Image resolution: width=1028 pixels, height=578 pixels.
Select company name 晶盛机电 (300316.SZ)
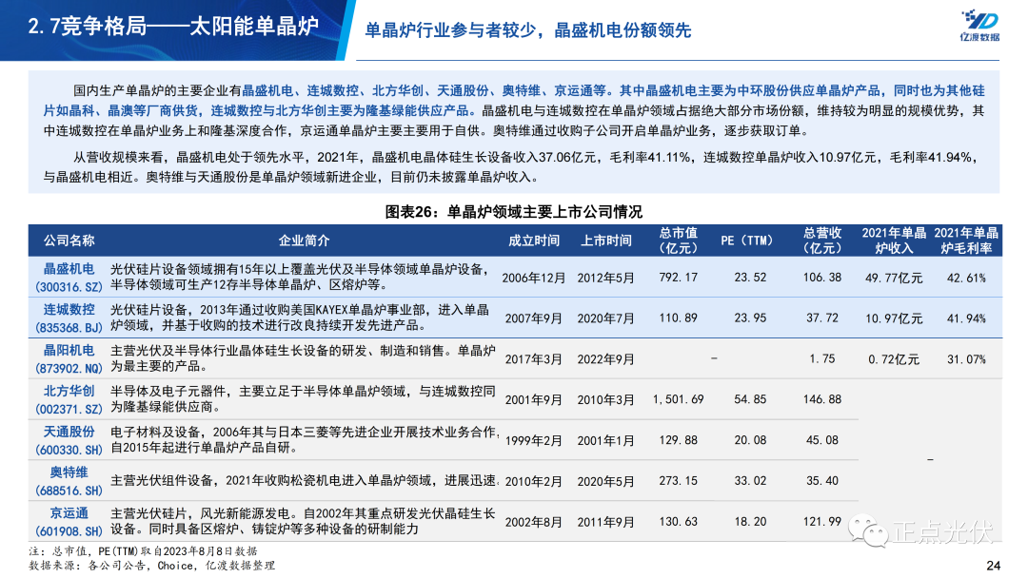click(69, 277)
